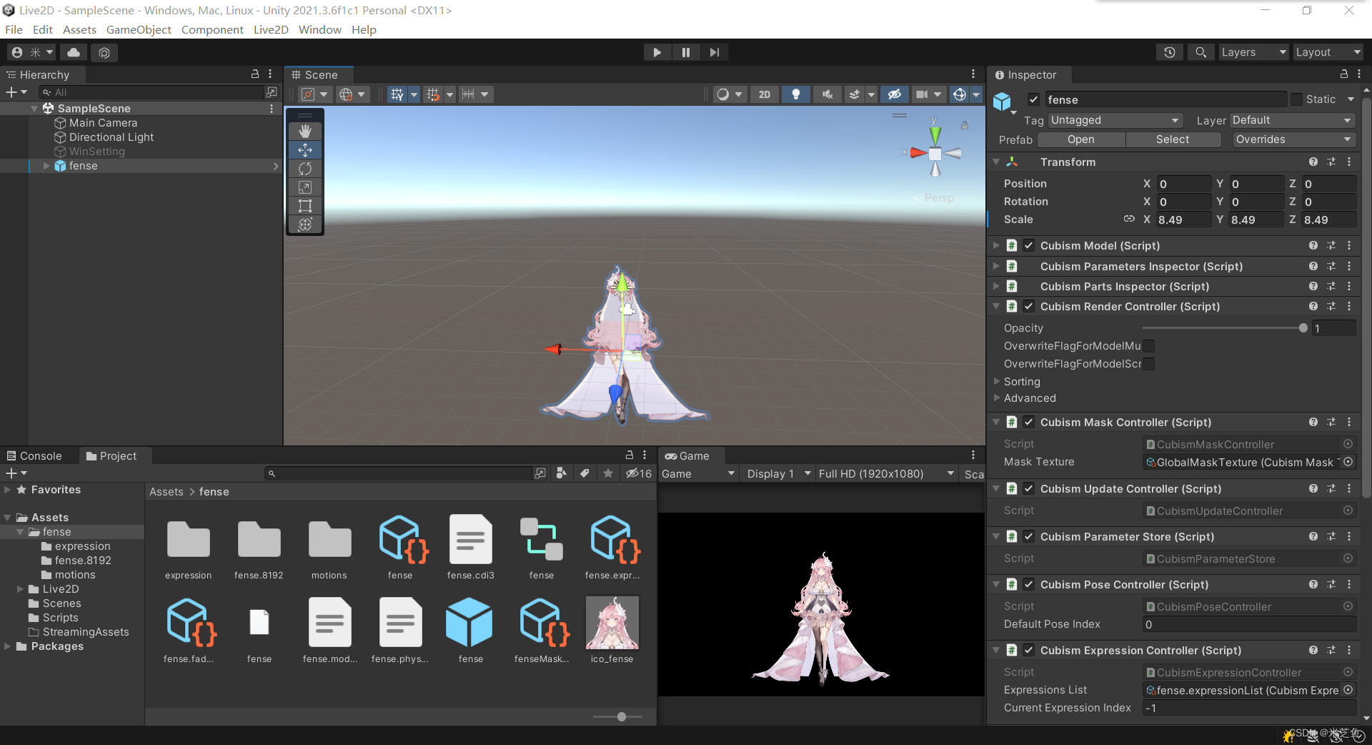This screenshot has width=1372, height=745.
Task: Open the Layout dropdown
Action: pos(1328,52)
